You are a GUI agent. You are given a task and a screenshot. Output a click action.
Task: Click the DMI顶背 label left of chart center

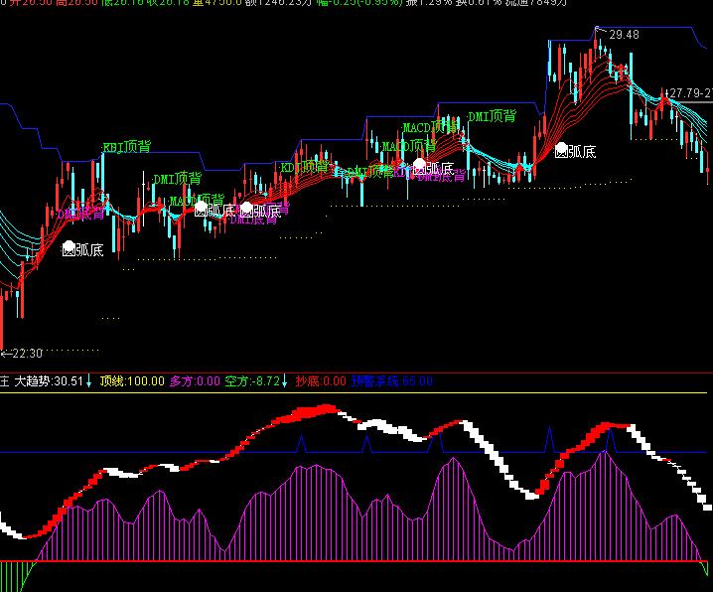[178, 179]
